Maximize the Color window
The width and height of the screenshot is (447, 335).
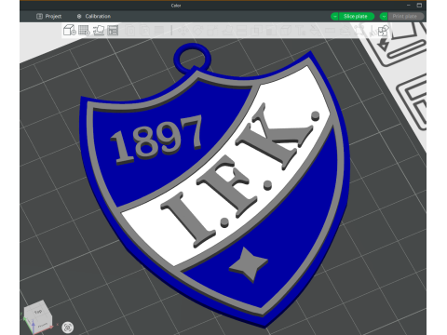(419, 6)
